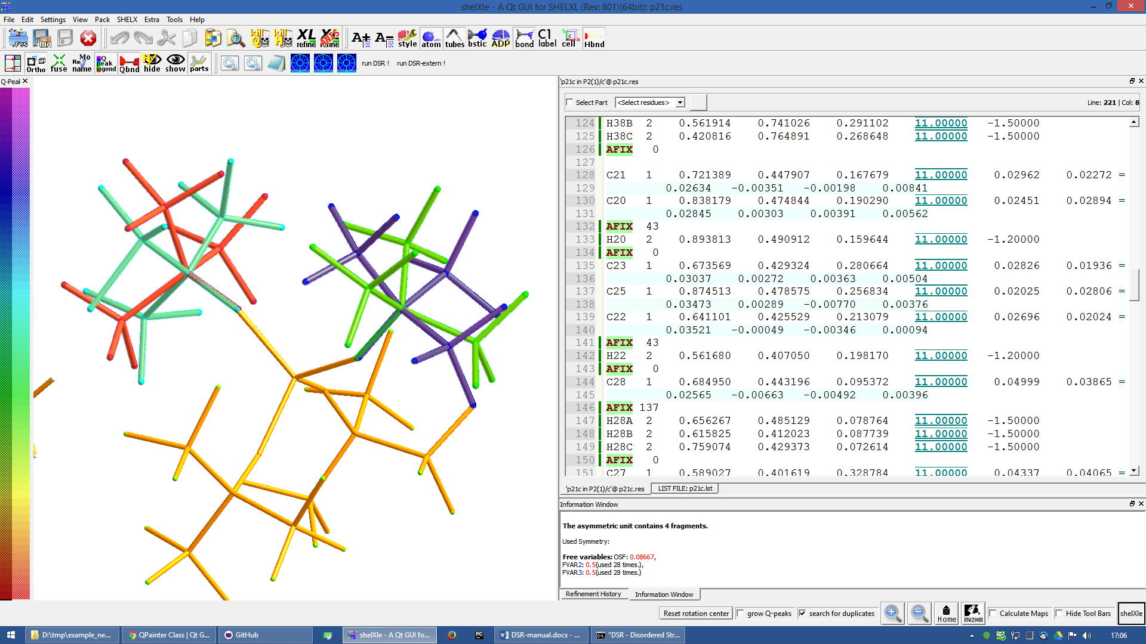Click the XL refine toolbar icon
The image size is (1146, 644).
pyautogui.click(x=306, y=38)
